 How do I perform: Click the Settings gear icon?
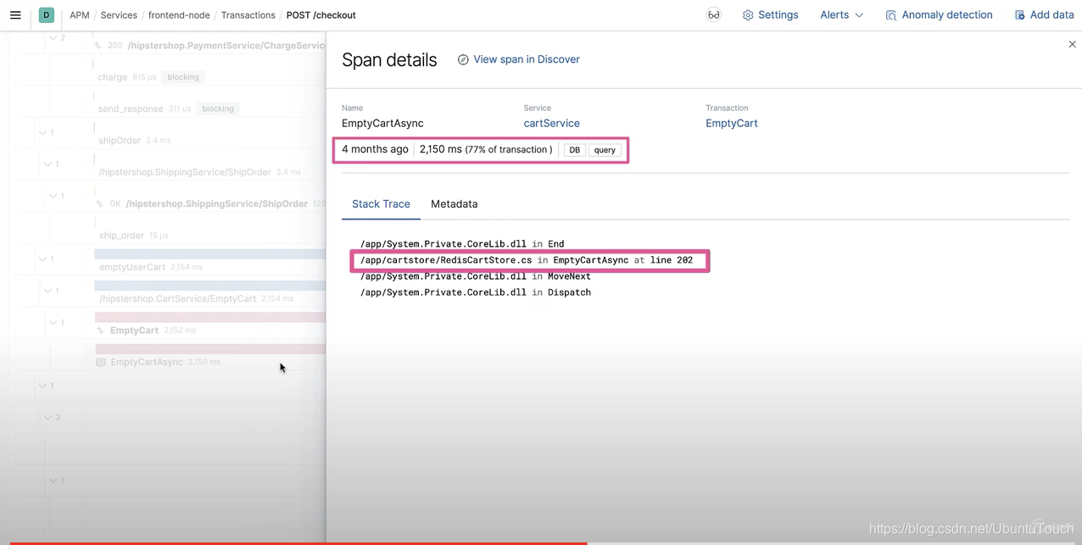(x=748, y=15)
